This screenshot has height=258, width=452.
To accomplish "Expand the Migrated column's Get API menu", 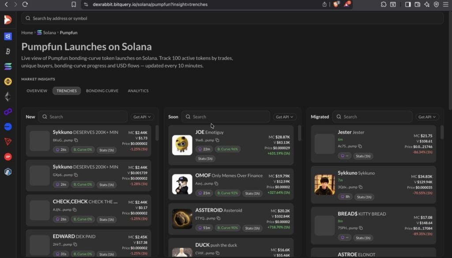I will tap(427, 117).
